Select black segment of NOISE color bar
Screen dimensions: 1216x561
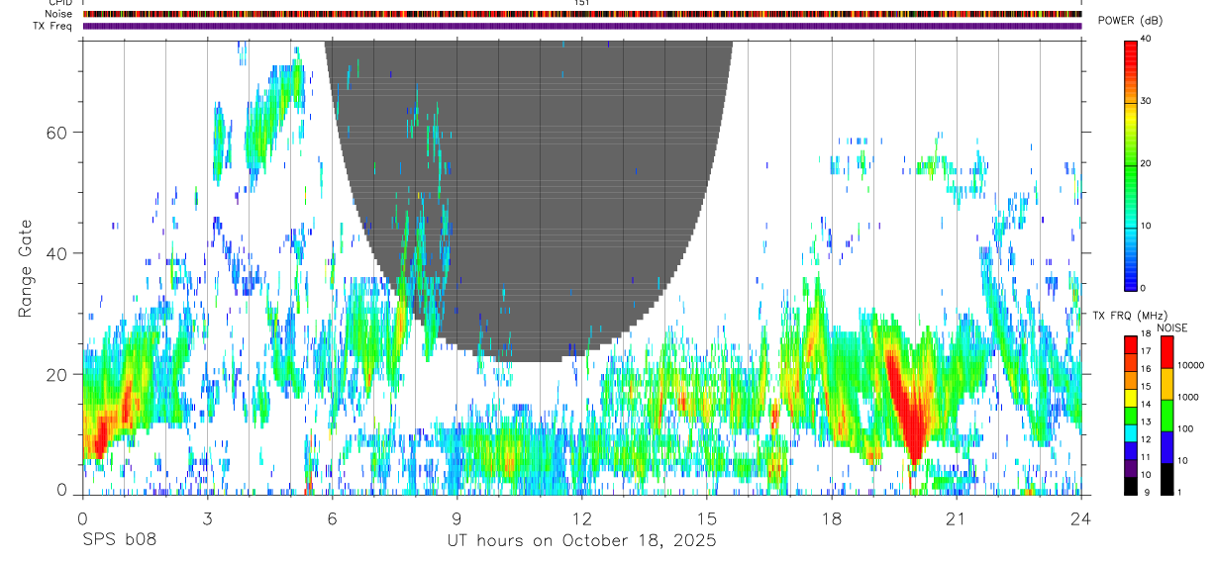pos(1165,479)
